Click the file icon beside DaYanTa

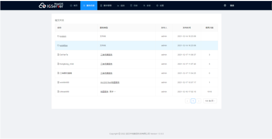coord(58,55)
